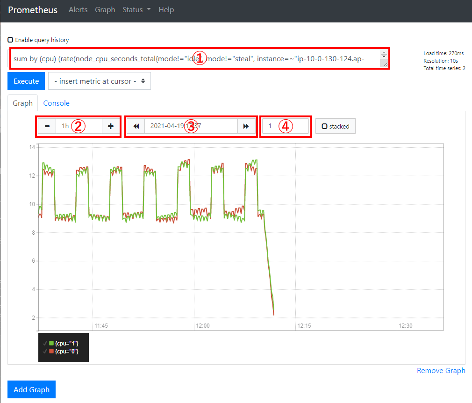Click the Prometheus brand logo text
The width and height of the screenshot is (472, 403).
click(x=33, y=10)
